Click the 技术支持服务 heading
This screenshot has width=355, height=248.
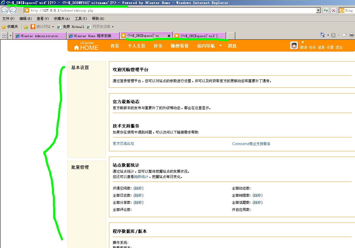pos(126,126)
